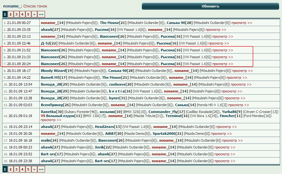Open просмотр for race 19.01.09 16:18
Viewport: 282px width, 174px height.
(232, 140)
